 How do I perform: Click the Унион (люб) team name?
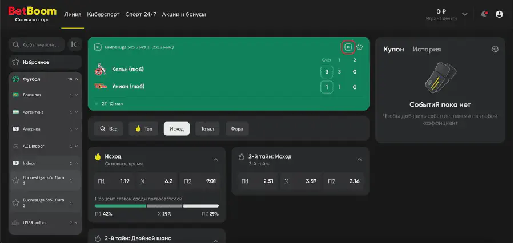128,86
